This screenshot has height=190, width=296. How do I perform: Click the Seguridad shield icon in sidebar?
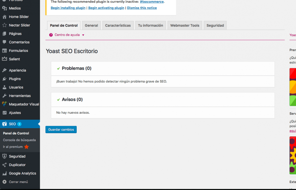pyautogui.click(x=5, y=156)
